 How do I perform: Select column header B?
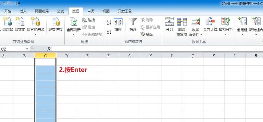point(25,56)
